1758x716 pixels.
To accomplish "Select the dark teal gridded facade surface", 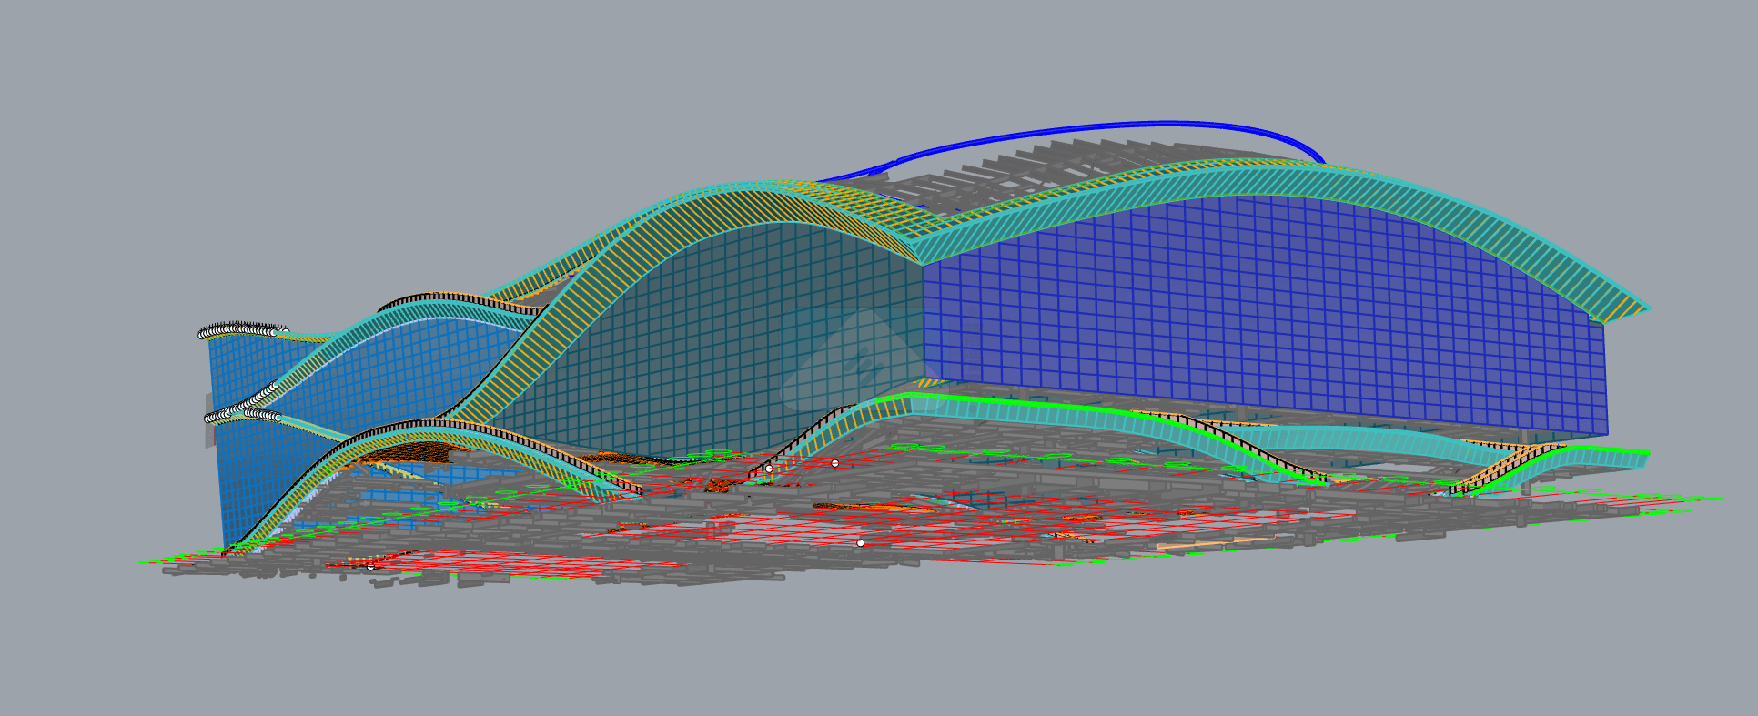I will 728,346.
